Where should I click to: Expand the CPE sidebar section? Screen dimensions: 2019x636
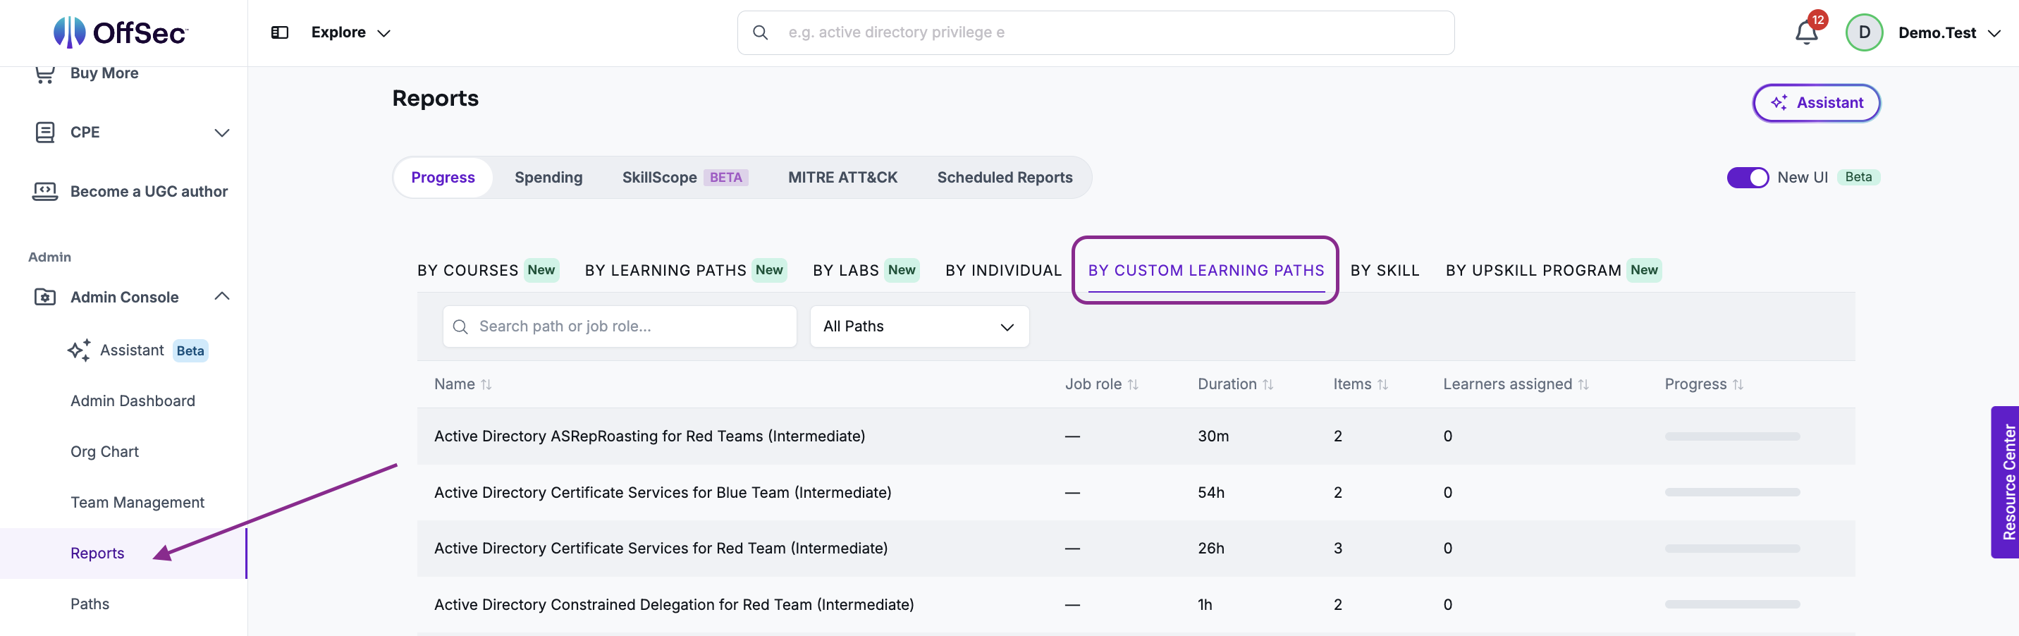pos(222,133)
